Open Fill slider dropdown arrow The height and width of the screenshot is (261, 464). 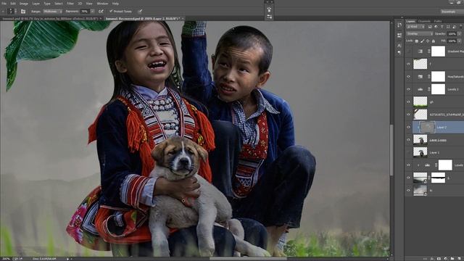coord(460,41)
